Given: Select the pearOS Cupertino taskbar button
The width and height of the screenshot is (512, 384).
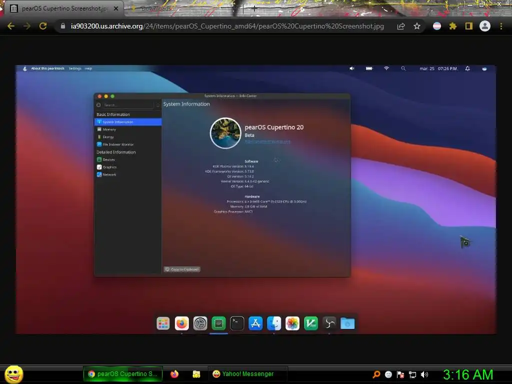Looking at the screenshot, I should tap(123, 374).
